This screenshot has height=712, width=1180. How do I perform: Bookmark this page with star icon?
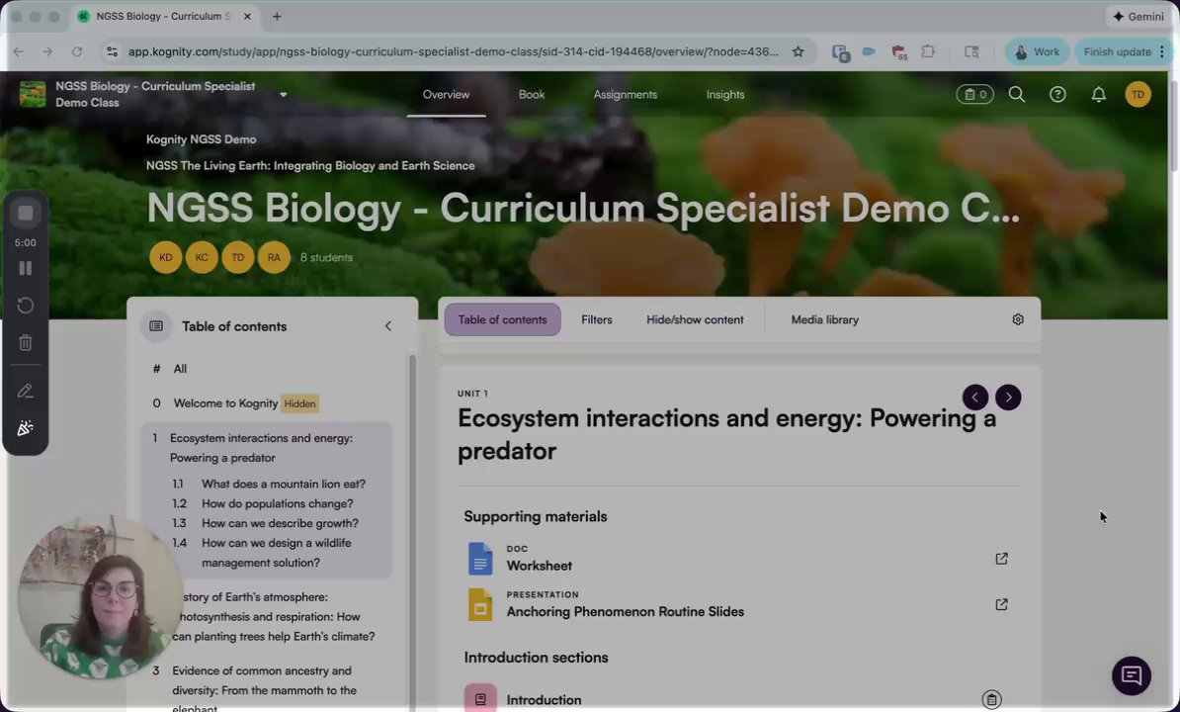pyautogui.click(x=798, y=52)
